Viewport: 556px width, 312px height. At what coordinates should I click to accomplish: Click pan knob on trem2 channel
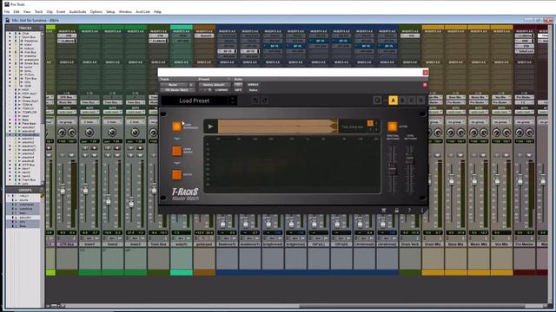112,133
